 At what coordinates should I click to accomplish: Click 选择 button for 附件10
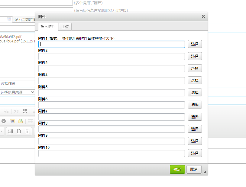coord(195,153)
